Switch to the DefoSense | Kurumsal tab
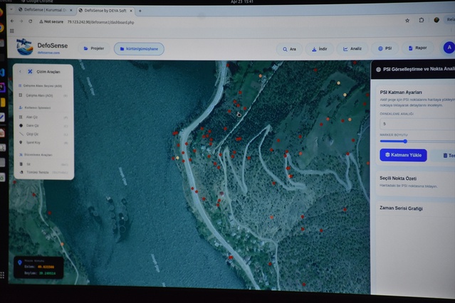This screenshot has width=455, height=303. click(x=45, y=10)
